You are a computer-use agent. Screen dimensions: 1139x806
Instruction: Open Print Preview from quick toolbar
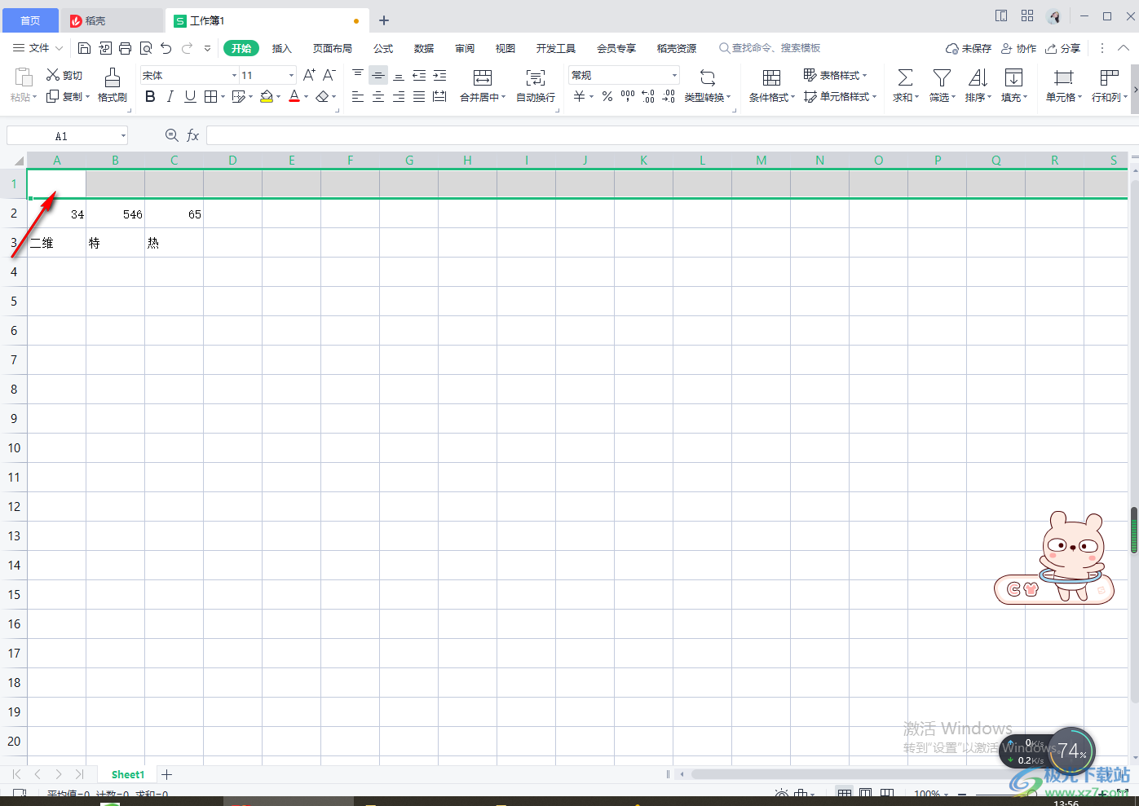coord(146,48)
